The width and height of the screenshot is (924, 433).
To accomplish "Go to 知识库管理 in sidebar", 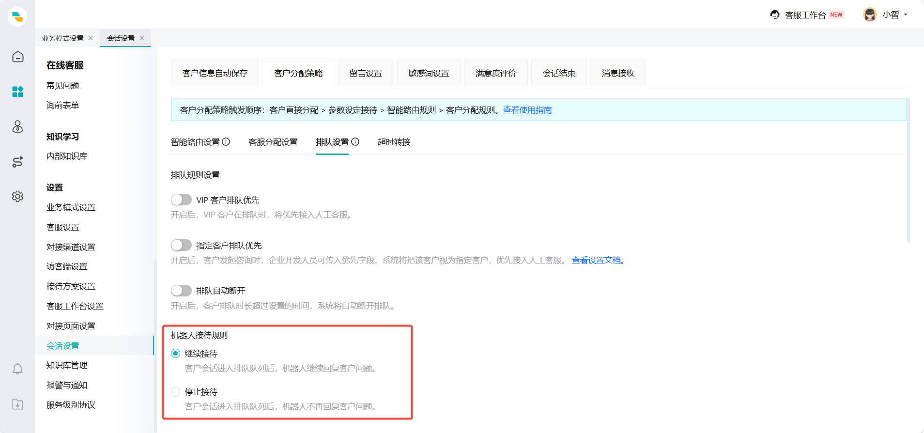I will 67,365.
